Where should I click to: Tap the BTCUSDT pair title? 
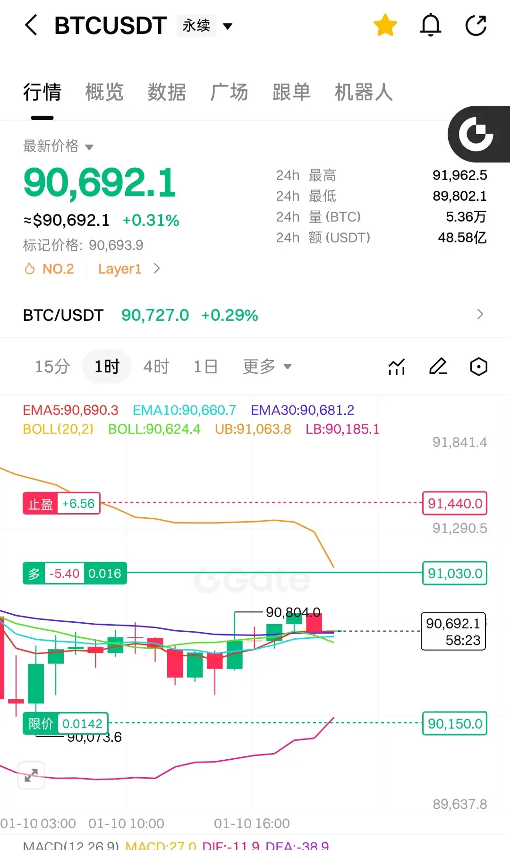tap(110, 26)
